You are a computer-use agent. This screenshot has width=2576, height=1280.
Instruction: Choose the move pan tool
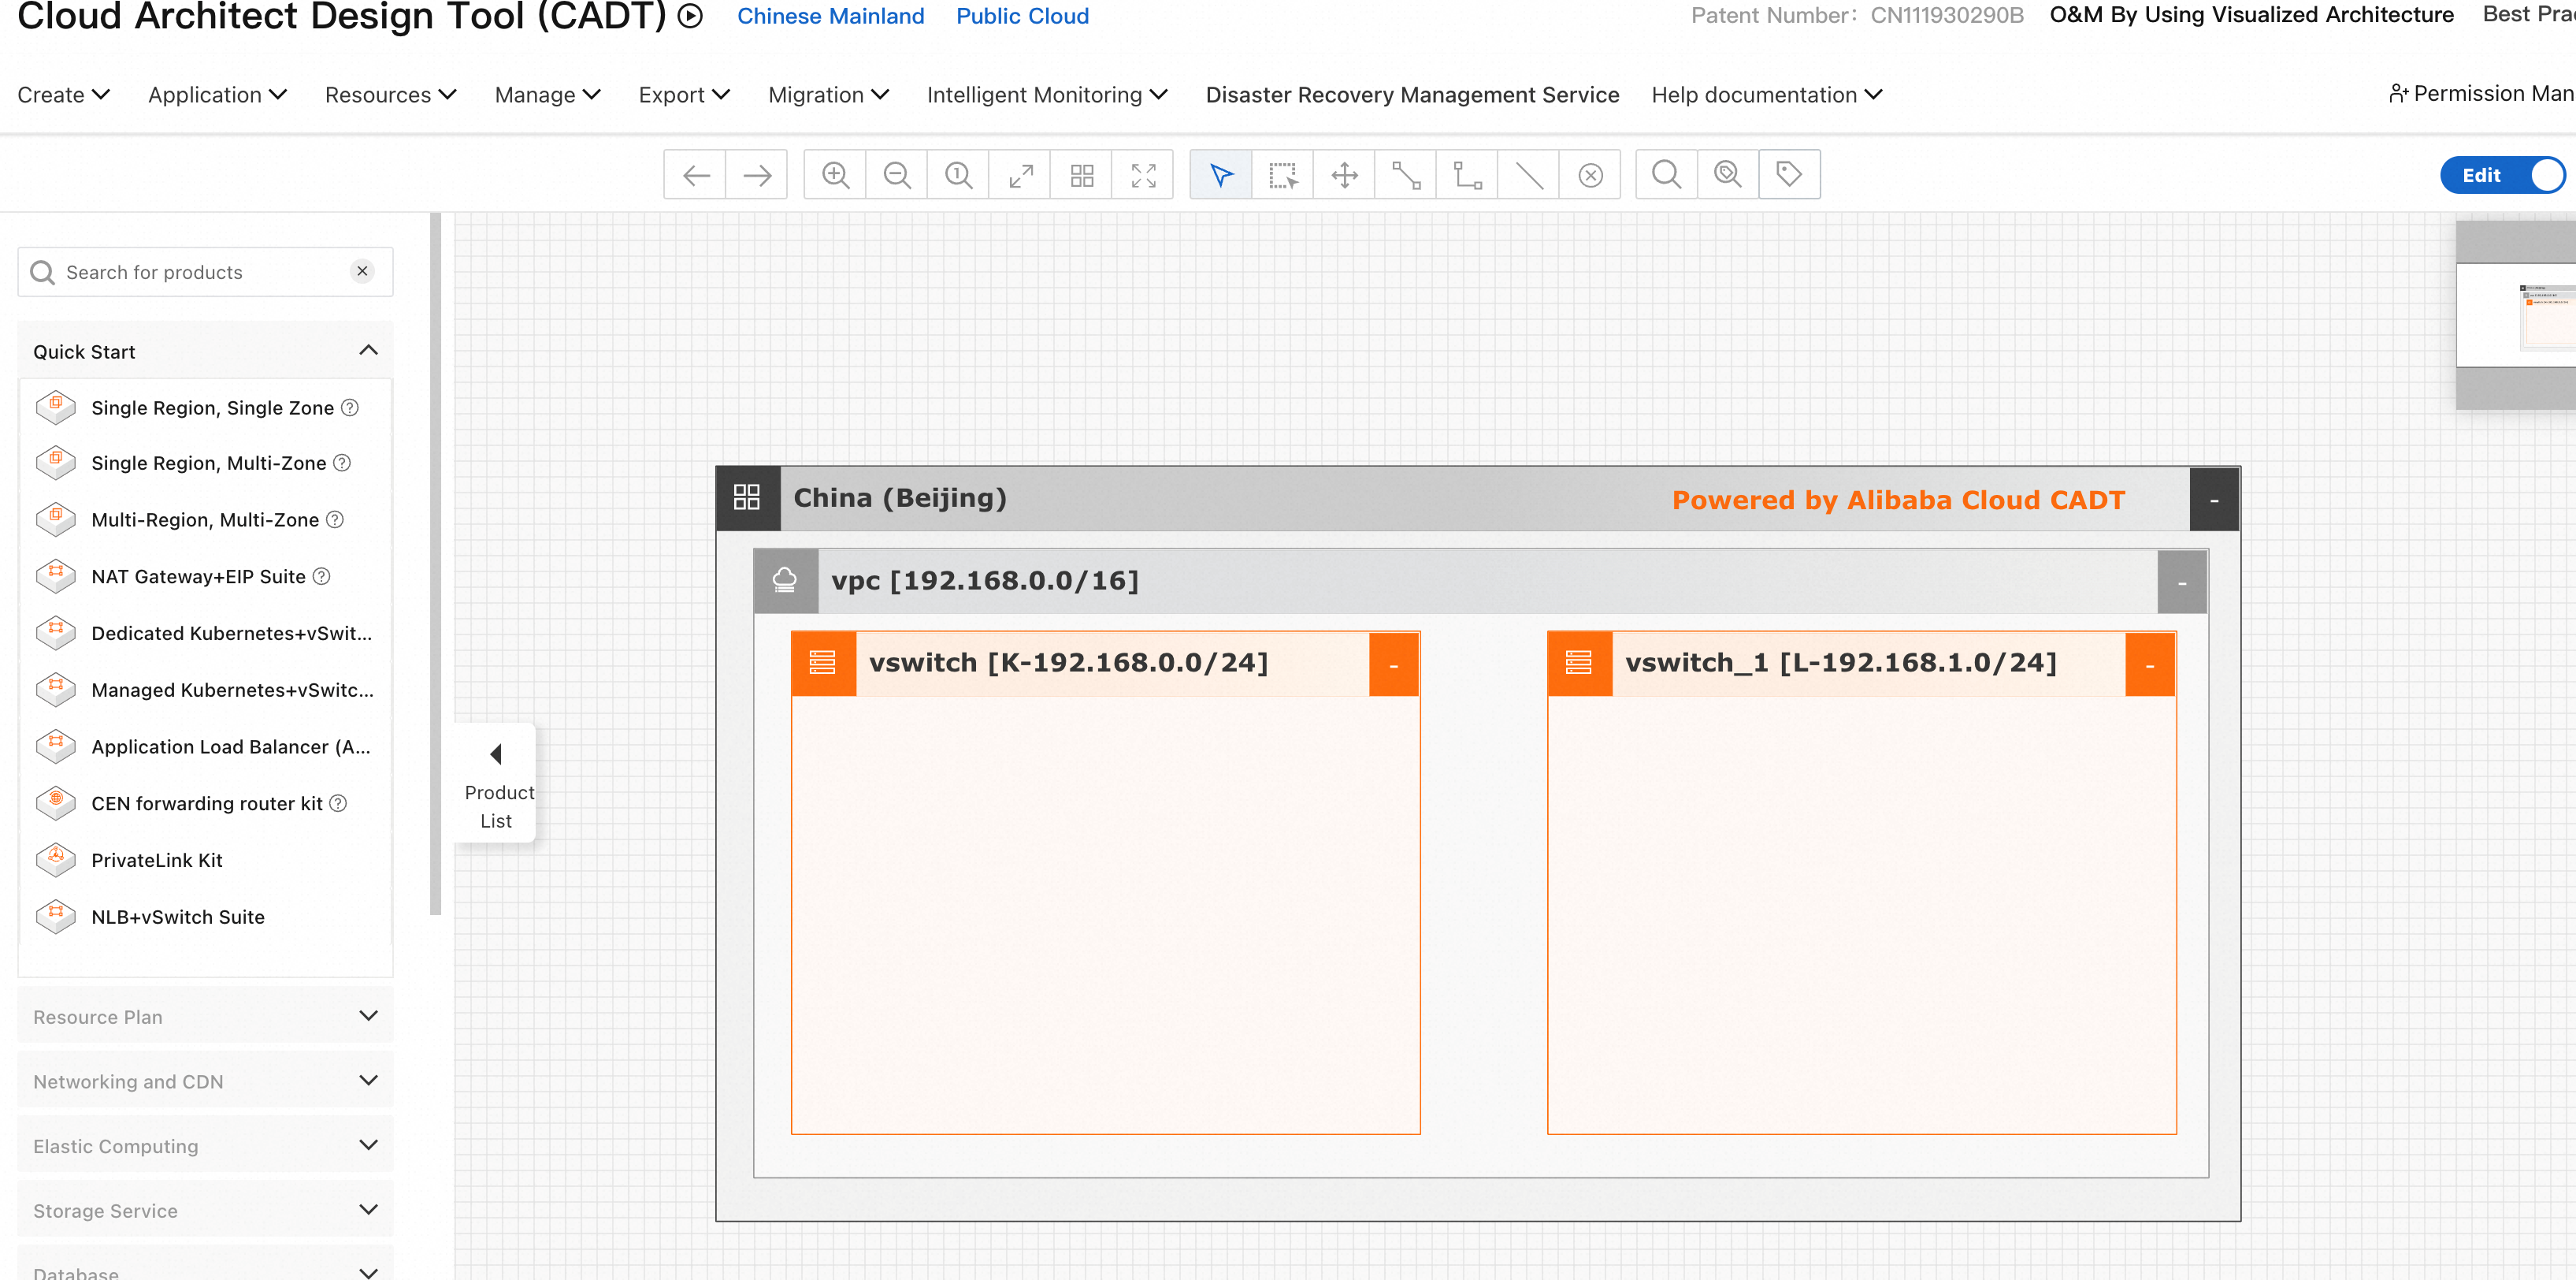1344,175
